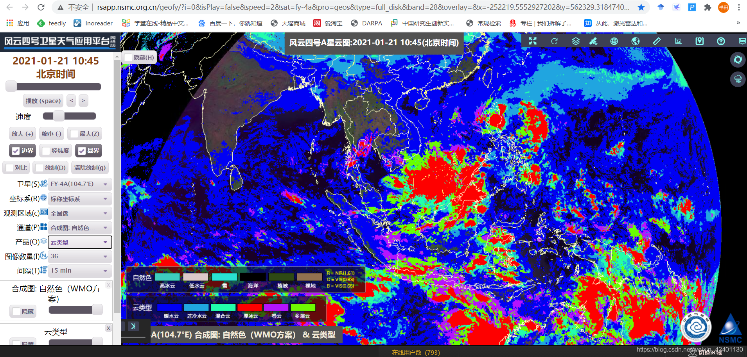Open the 合成图: 自然色 channel dropdown
This screenshot has width=747, height=357.
[x=80, y=228]
